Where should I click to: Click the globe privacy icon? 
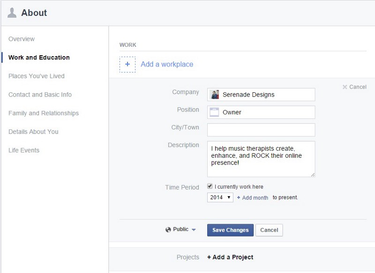pos(168,230)
